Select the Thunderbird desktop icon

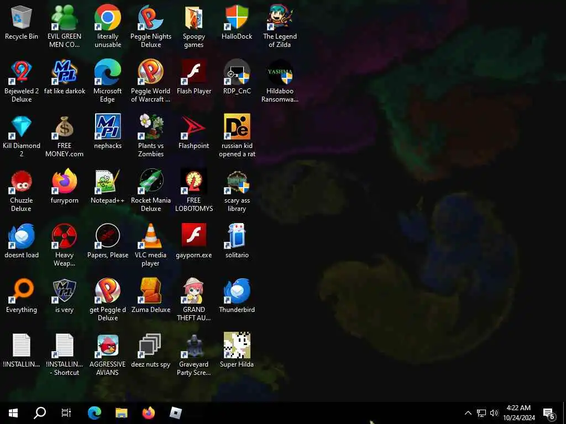pos(237,296)
